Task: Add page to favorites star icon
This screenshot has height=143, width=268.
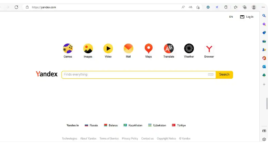Action: pyautogui.click(x=198, y=7)
